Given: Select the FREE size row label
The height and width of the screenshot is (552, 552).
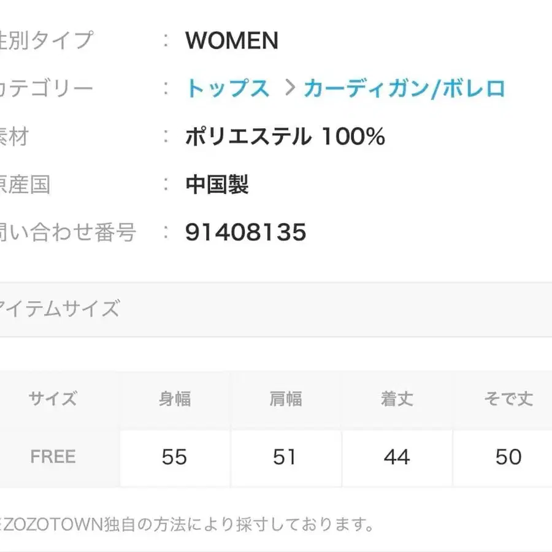Looking at the screenshot, I should pos(52,457).
